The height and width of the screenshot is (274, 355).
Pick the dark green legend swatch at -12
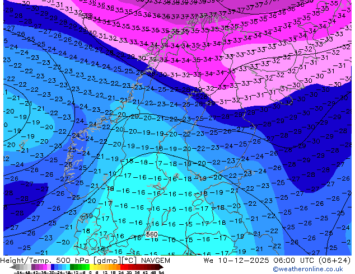coord(72,267)
